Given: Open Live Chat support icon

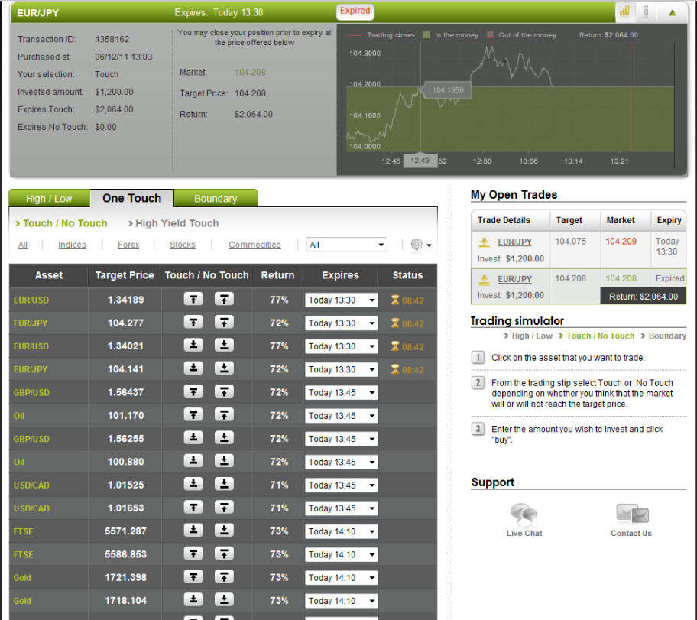Looking at the screenshot, I should (x=524, y=514).
